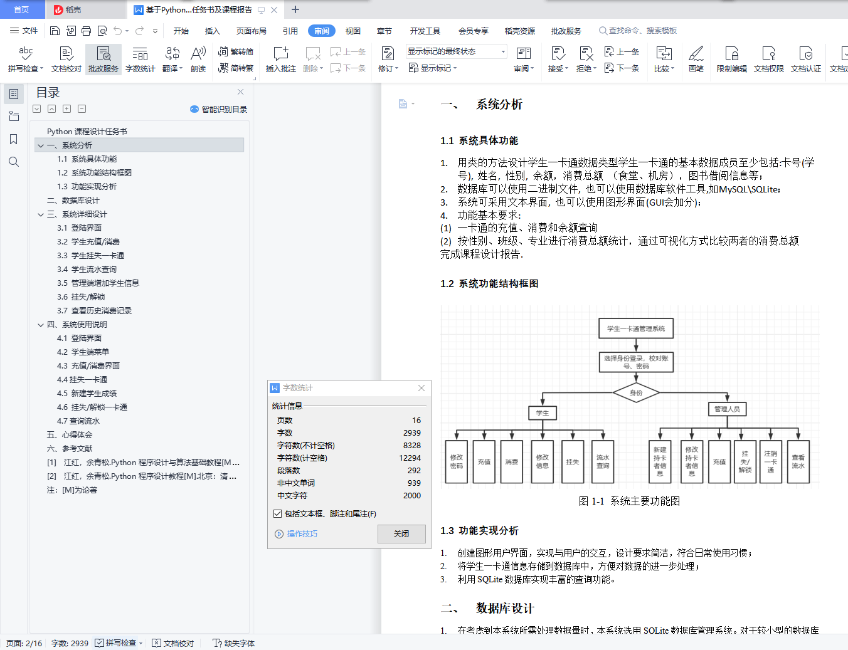Click the Redo arrow icon
Image resolution: width=848 pixels, height=650 pixels.
(x=139, y=31)
